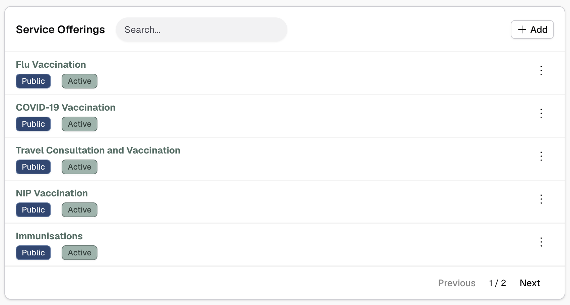
Task: Go to the Previous page
Action: 456,283
